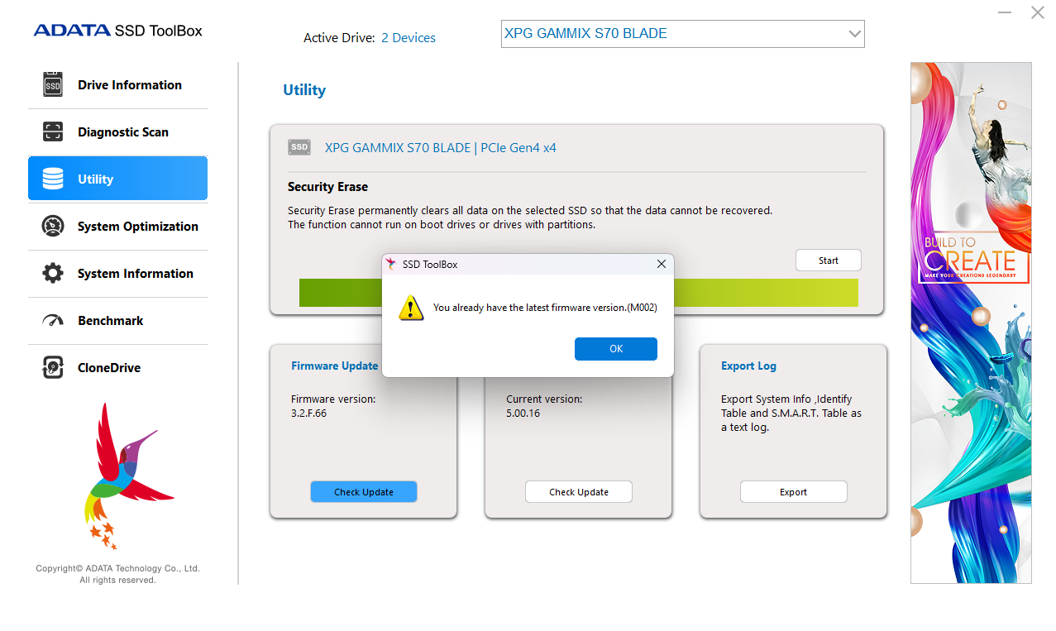The width and height of the screenshot is (1056, 631).
Task: Open the Diagnostic Scan section
Action: click(x=117, y=131)
